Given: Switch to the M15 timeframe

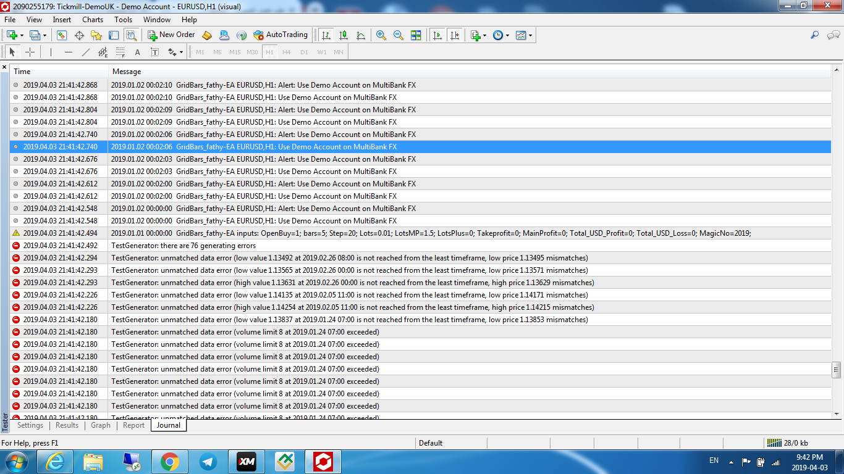Looking at the screenshot, I should (235, 52).
